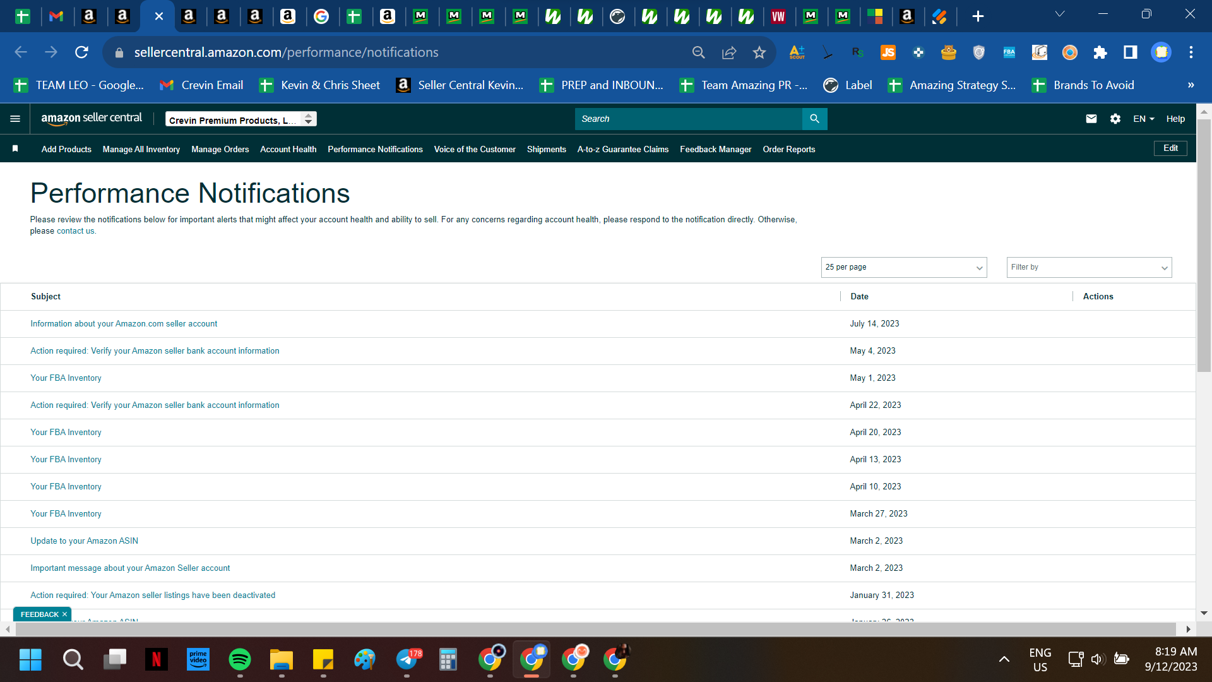Open Netflix from the taskbar

click(156, 660)
